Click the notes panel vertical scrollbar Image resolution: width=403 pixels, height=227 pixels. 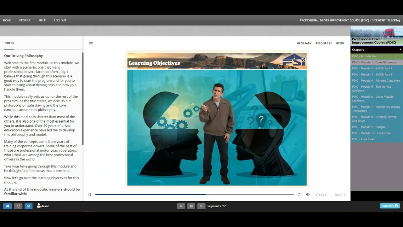(83, 98)
